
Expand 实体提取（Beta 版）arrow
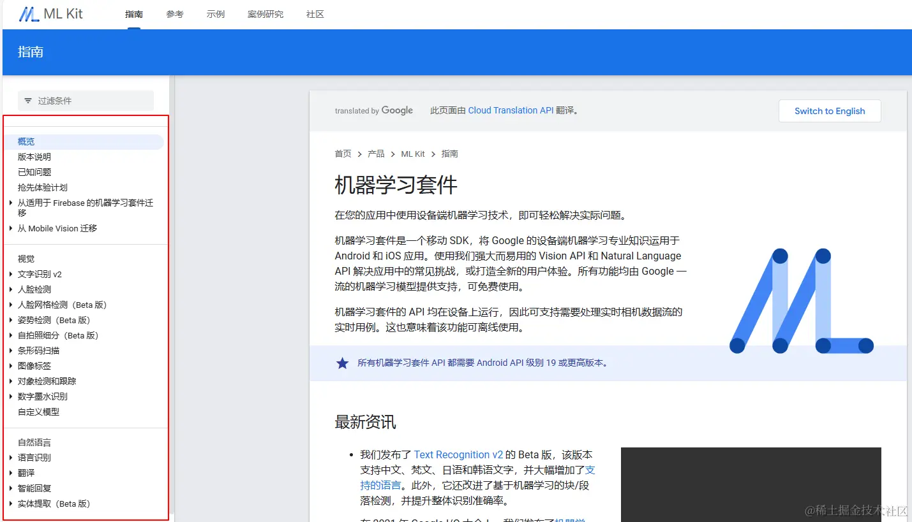coord(11,504)
